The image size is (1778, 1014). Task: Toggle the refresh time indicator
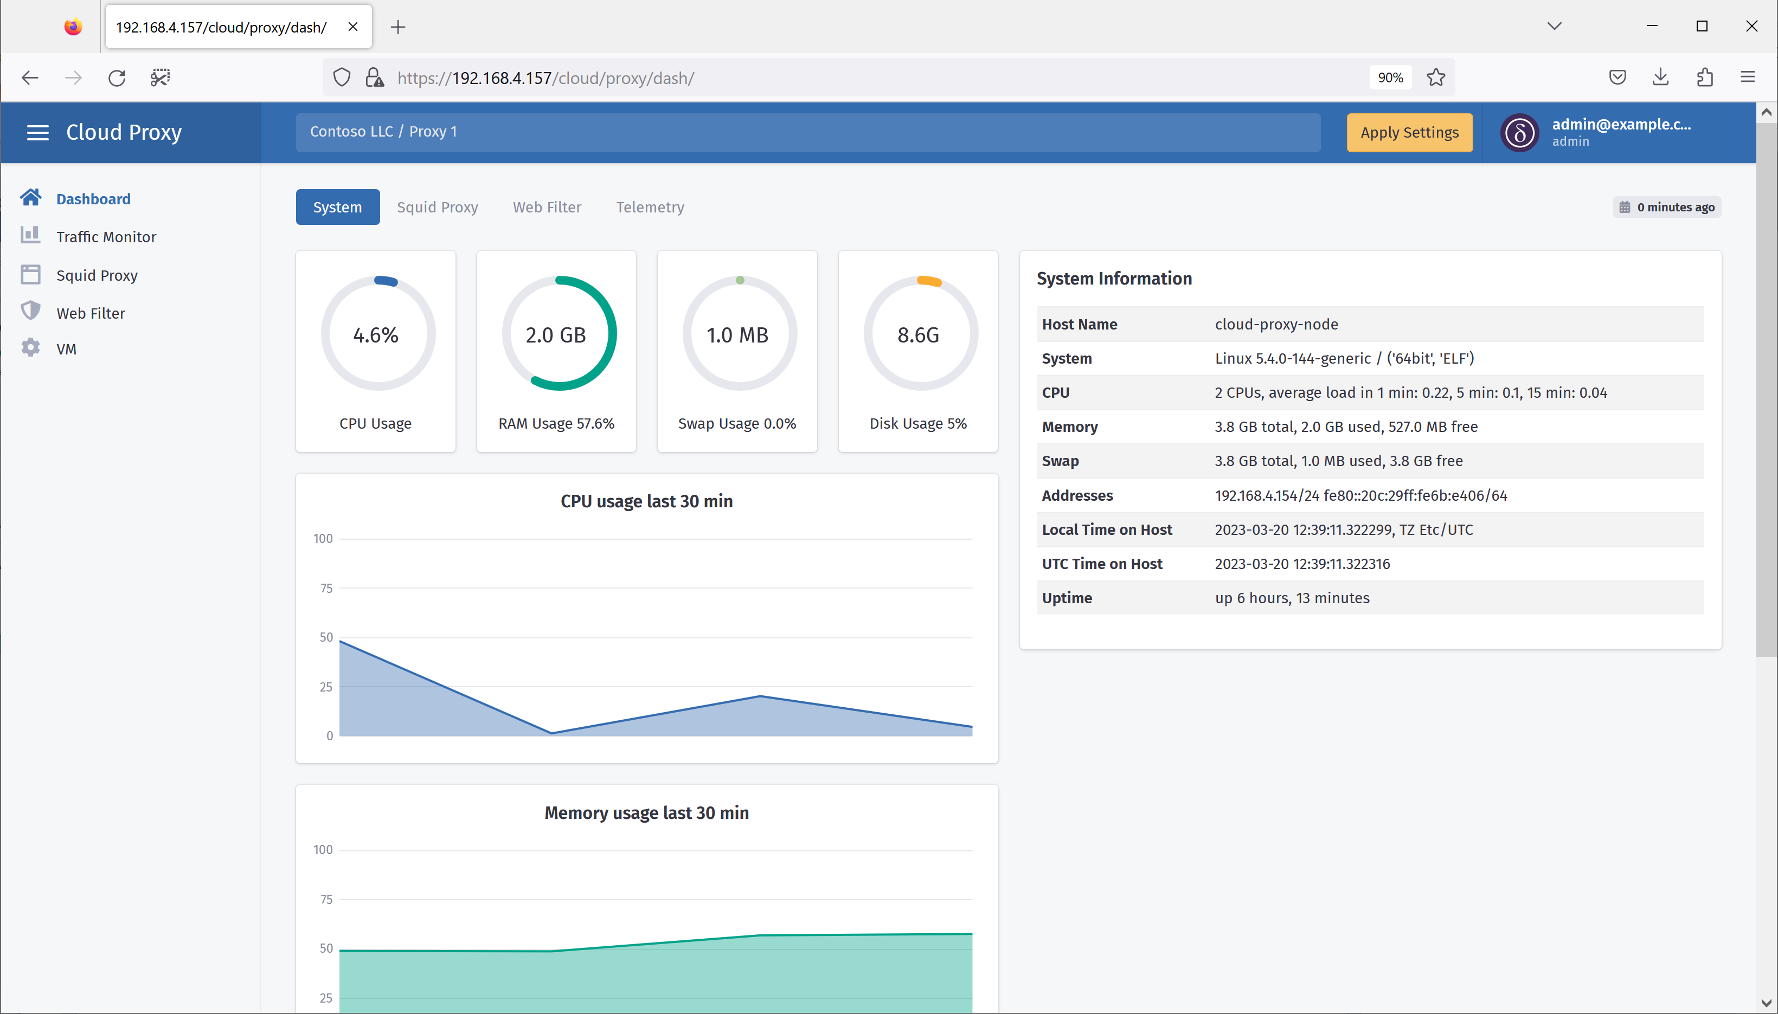(1667, 206)
